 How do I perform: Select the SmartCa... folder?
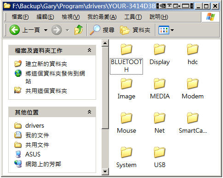pyautogui.click(x=193, y=123)
